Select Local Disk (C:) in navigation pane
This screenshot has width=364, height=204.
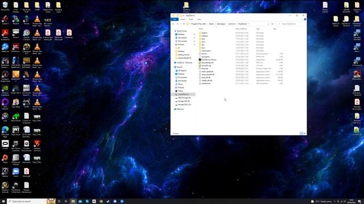click(x=183, y=95)
